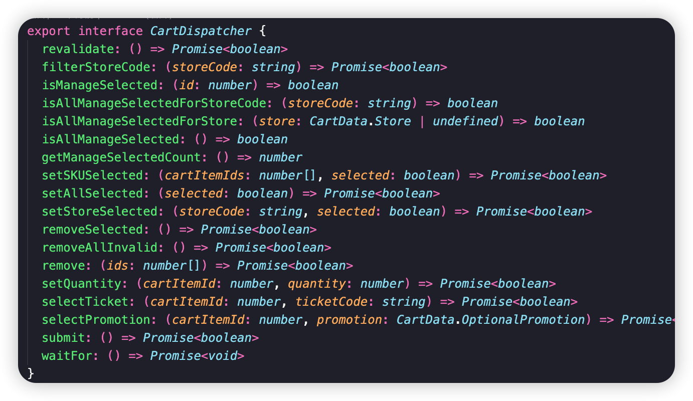Click Promise<void> return type of waitFor
Image resolution: width=693 pixels, height=401 pixels.
click(x=197, y=356)
